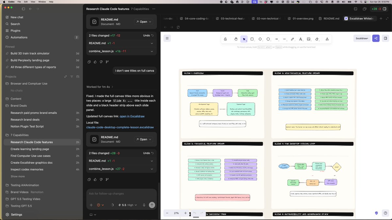Add a new preview tab with plus

click(381, 19)
